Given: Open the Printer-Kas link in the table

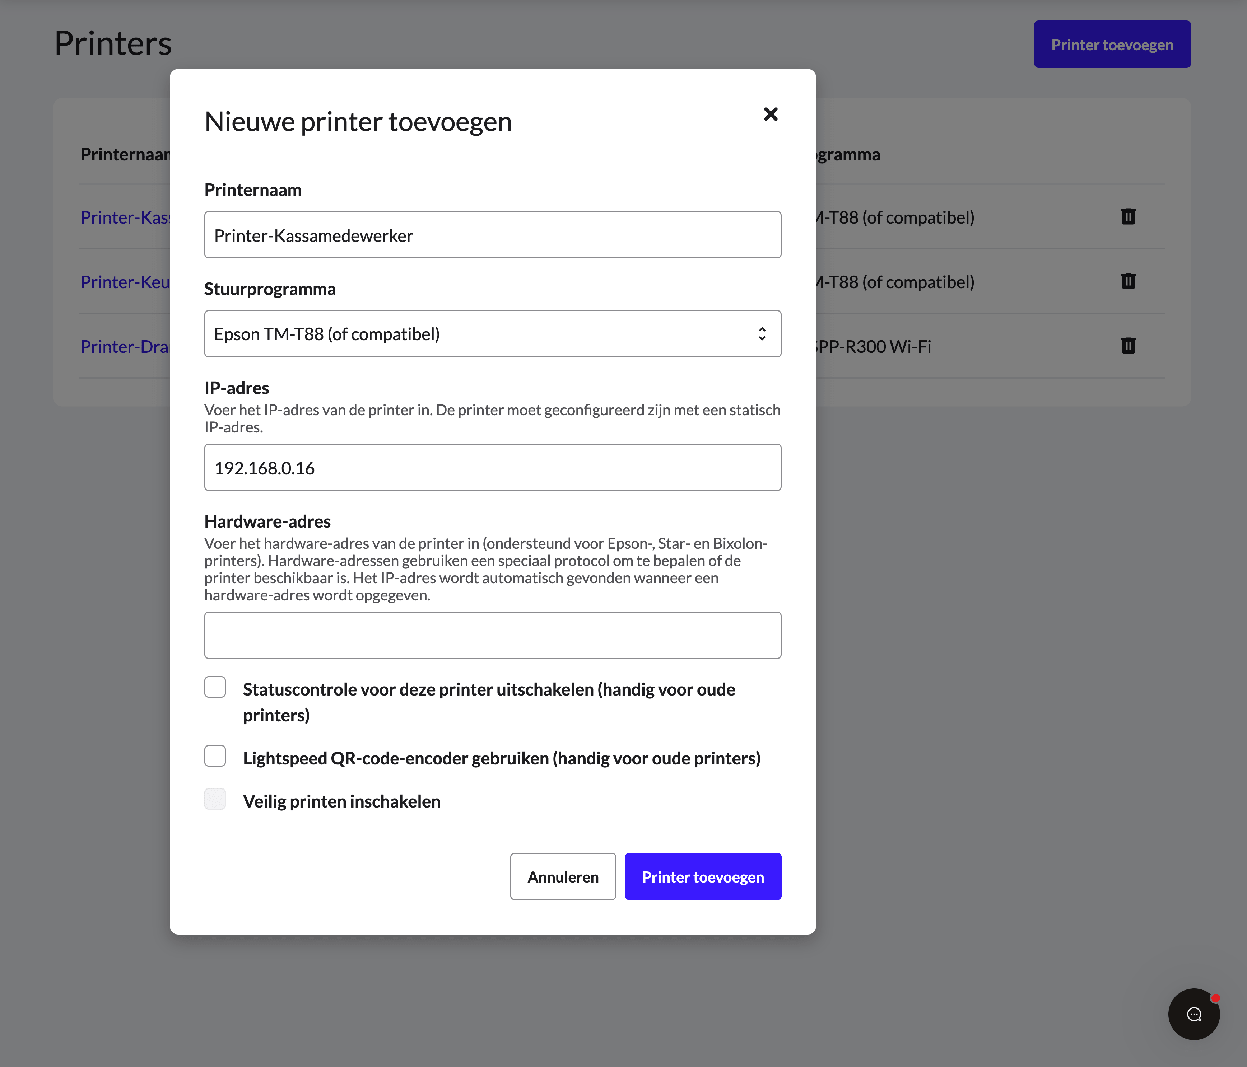Looking at the screenshot, I should point(125,217).
